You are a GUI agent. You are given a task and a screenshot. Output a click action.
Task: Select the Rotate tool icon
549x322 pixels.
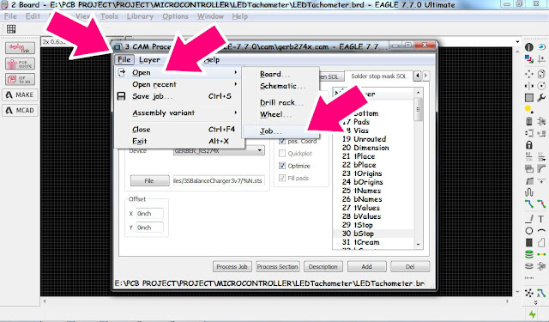click(x=541, y=86)
